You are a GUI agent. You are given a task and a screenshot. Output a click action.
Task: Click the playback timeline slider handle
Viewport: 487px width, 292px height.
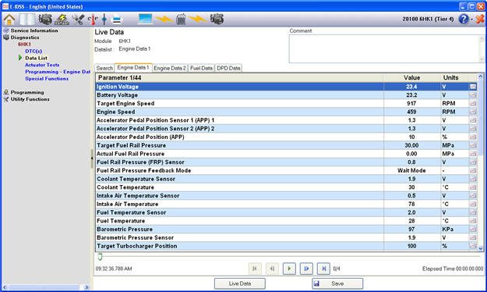(x=100, y=257)
